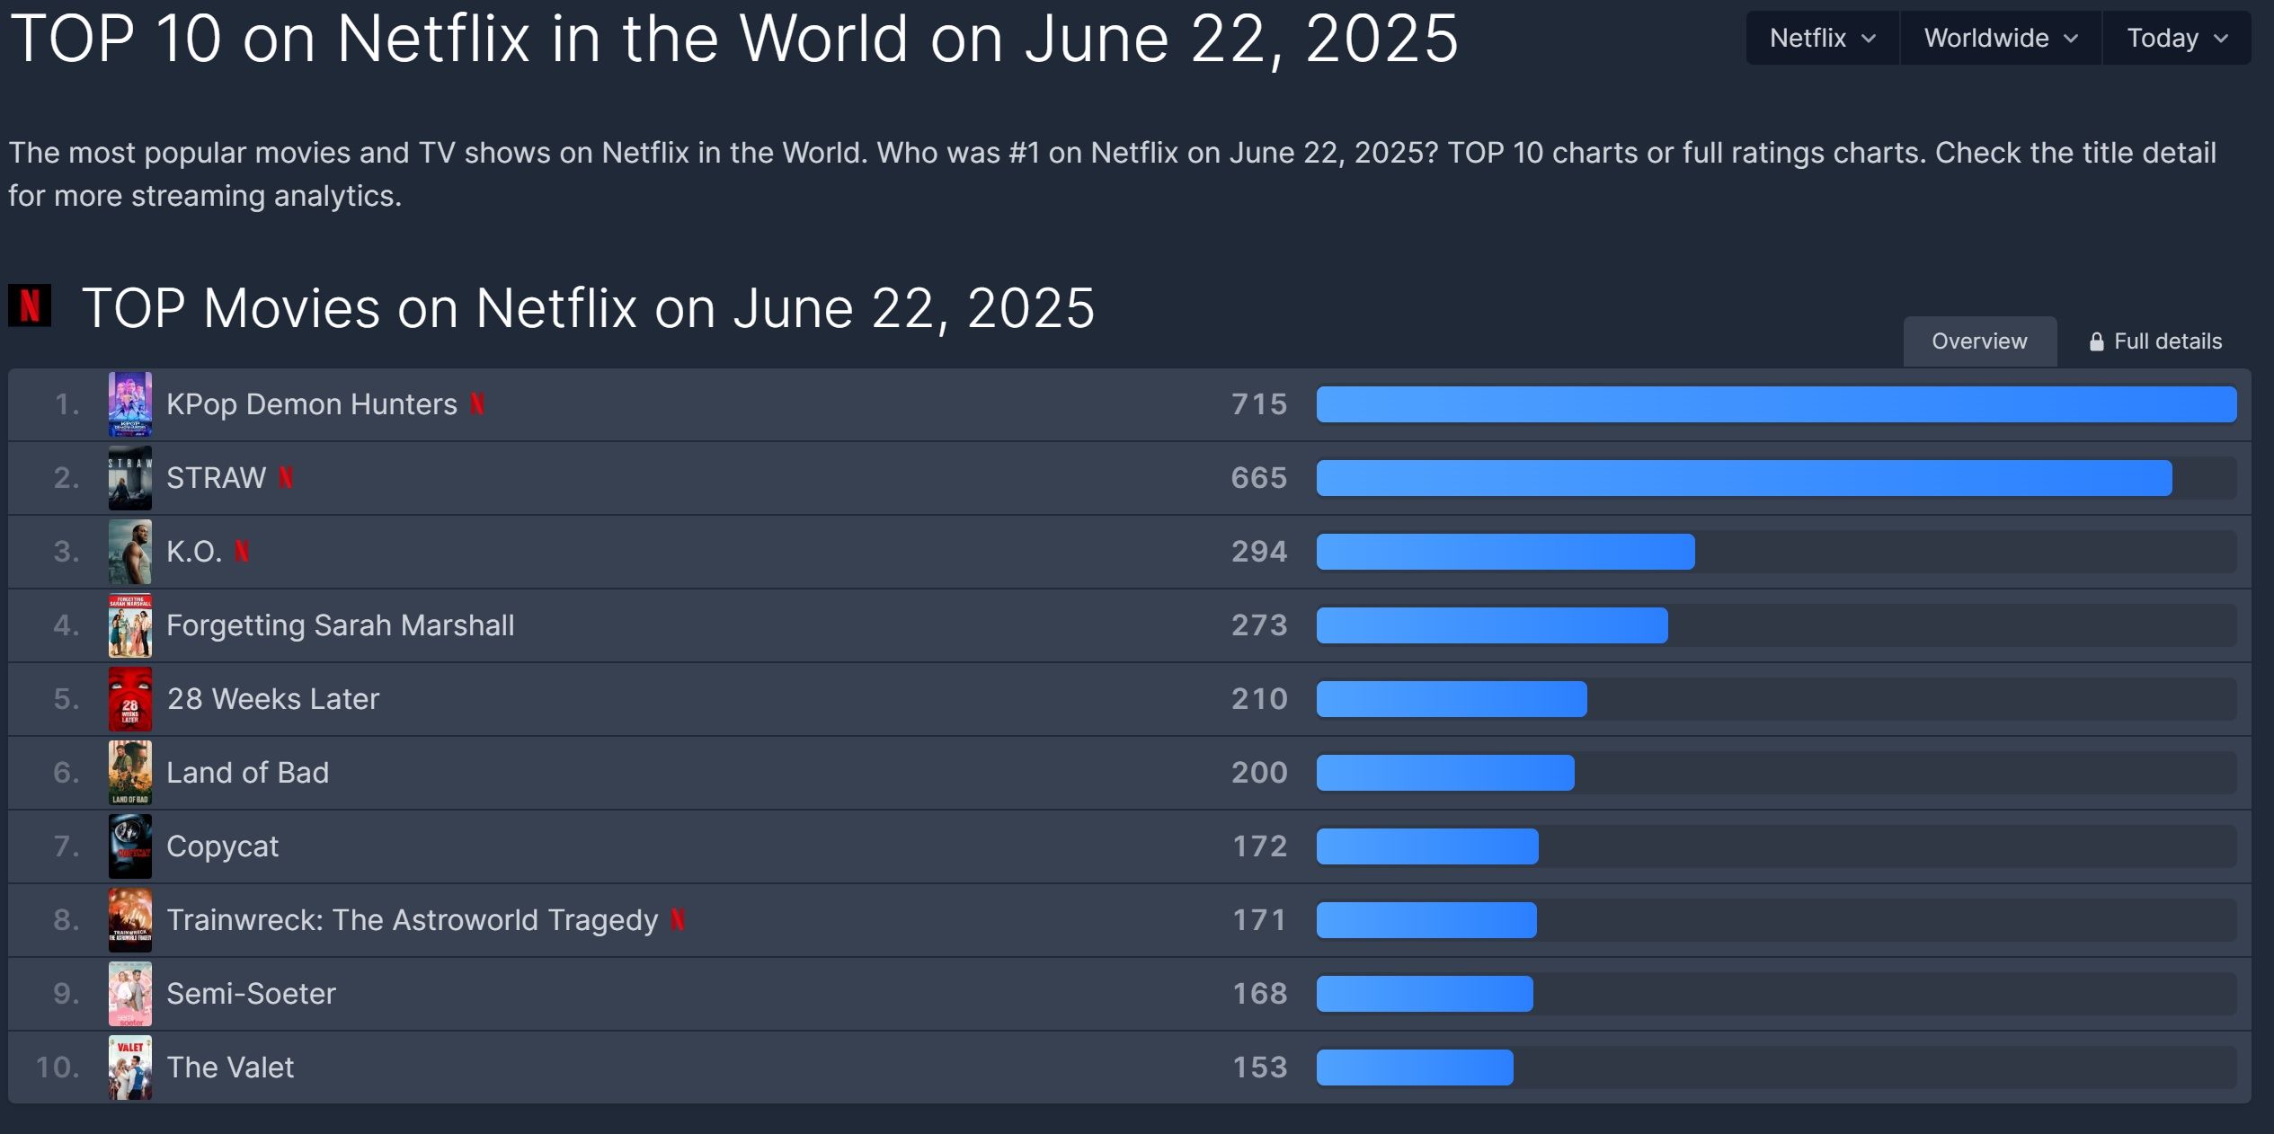Viewport: 2274px width, 1134px height.
Task: Click the STRAW score progress bar
Action: pyautogui.click(x=1744, y=478)
